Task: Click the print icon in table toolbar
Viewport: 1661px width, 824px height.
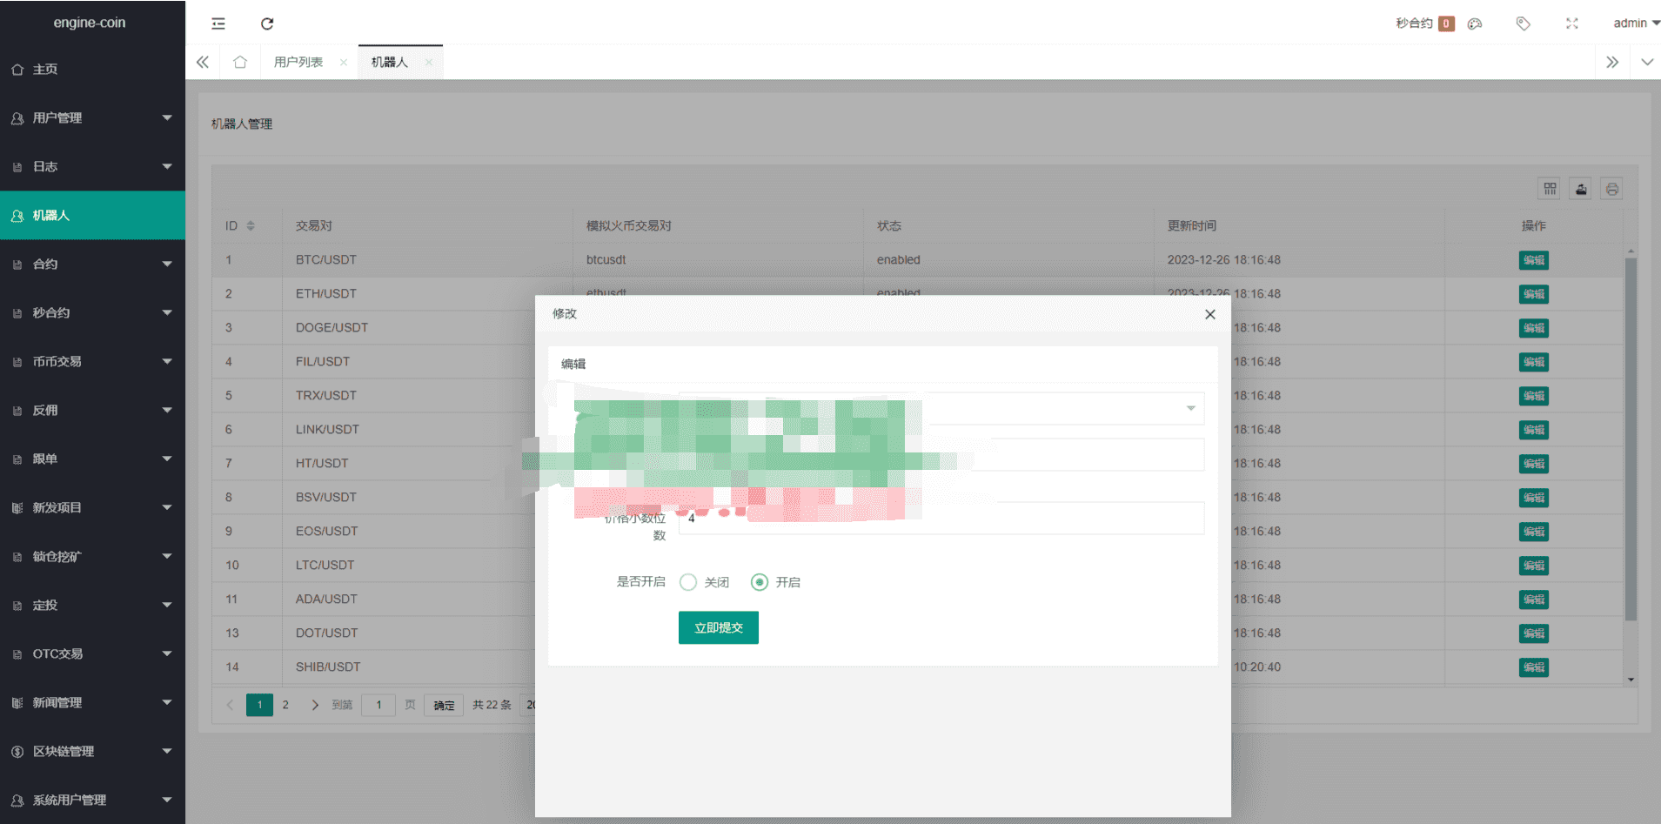Action: pos(1611,189)
